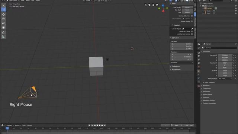The height and width of the screenshot is (134, 238).
Task: Click the cube in the viewport
Action: tap(96, 66)
